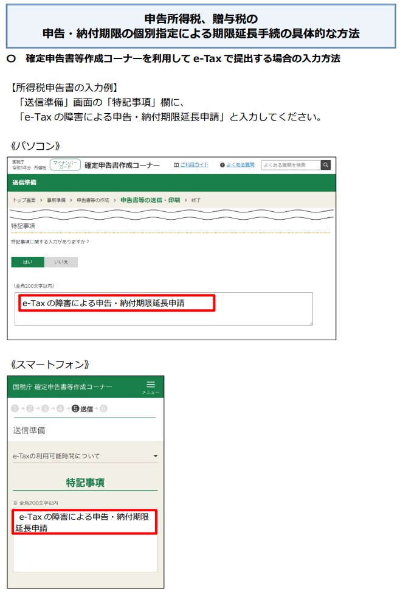Select the いいえ toggle button

[x=61, y=262]
